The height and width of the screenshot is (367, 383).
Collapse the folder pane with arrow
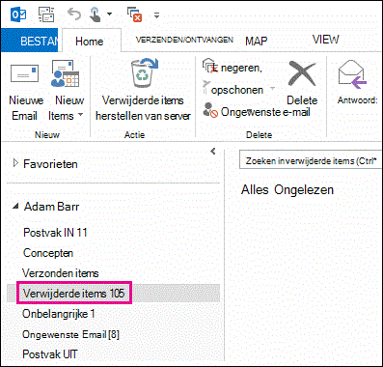click(212, 151)
